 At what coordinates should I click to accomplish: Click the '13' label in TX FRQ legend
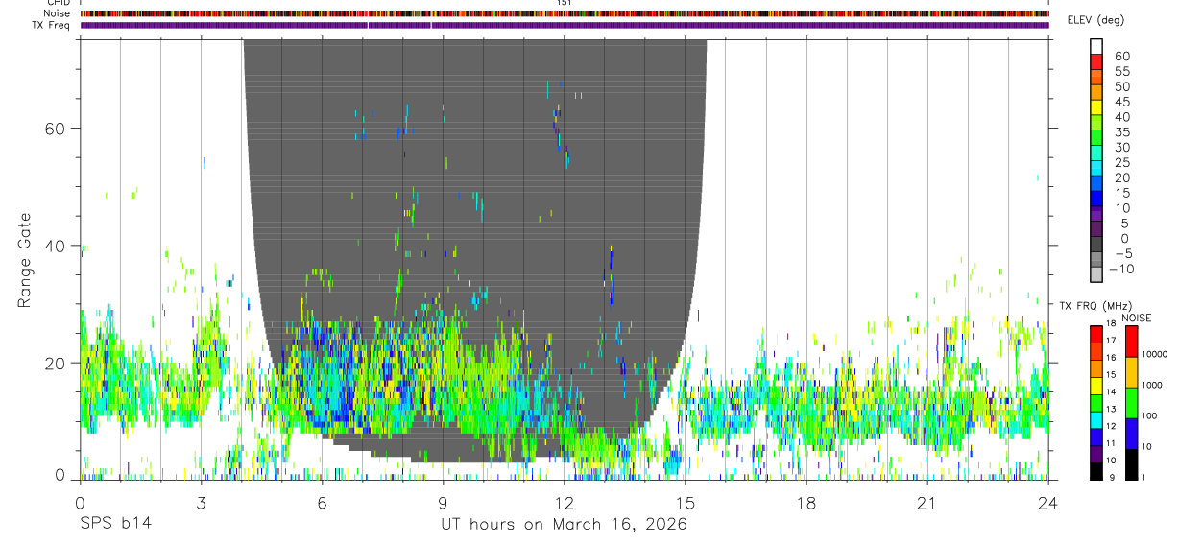point(1110,410)
